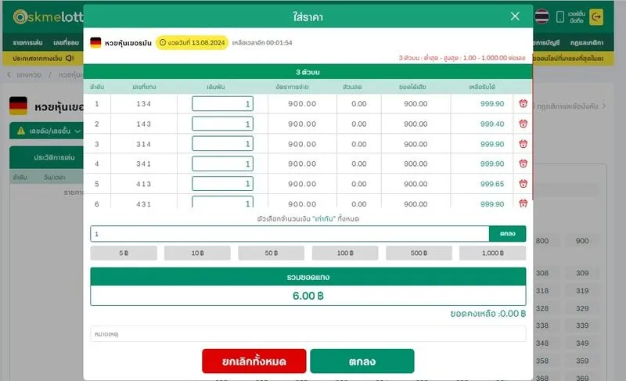The width and height of the screenshot is (626, 381).
Task: Click the งวดวันที่ 13.08.2024 badge
Action: pyautogui.click(x=192, y=42)
